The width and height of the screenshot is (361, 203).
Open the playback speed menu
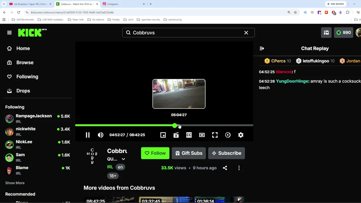point(228,135)
